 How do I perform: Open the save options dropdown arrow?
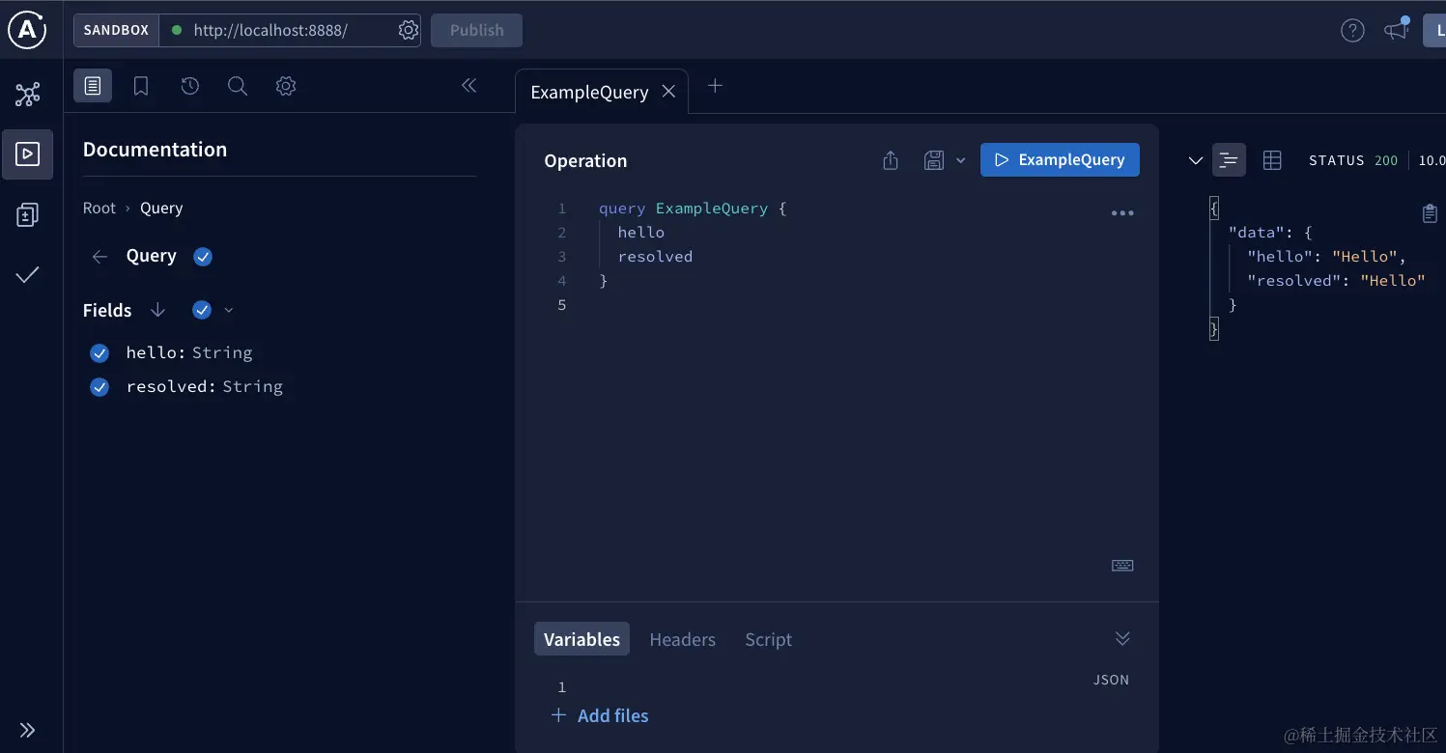tap(960, 160)
